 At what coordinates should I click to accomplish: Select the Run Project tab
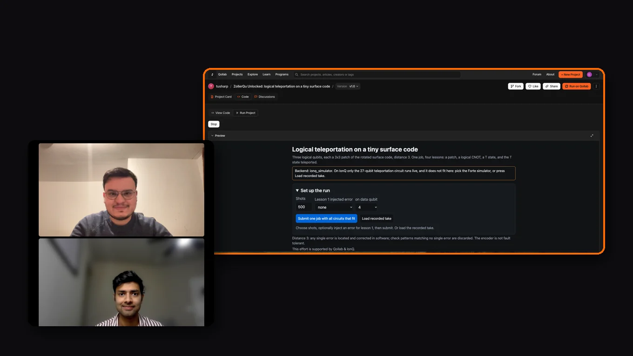(x=246, y=113)
